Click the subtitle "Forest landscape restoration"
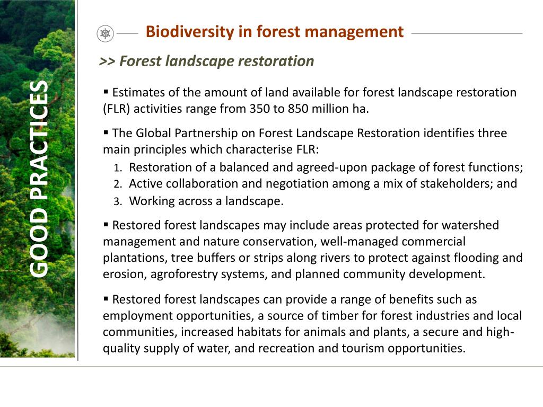The width and height of the screenshot is (543, 407). [216, 61]
